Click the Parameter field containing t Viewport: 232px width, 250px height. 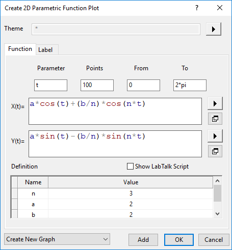click(x=50, y=85)
